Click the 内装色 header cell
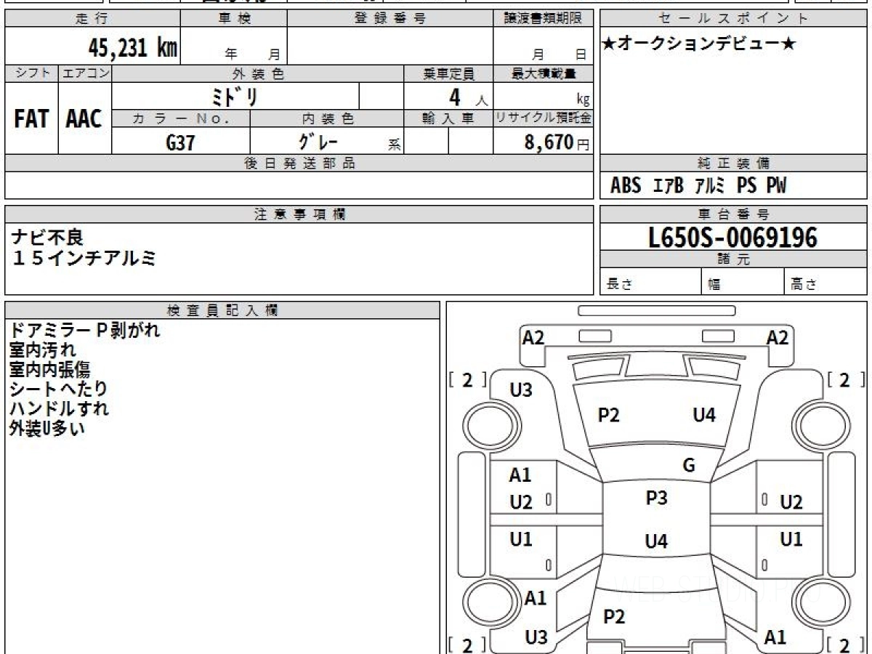Image resolution: width=872 pixels, height=654 pixels. (327, 118)
